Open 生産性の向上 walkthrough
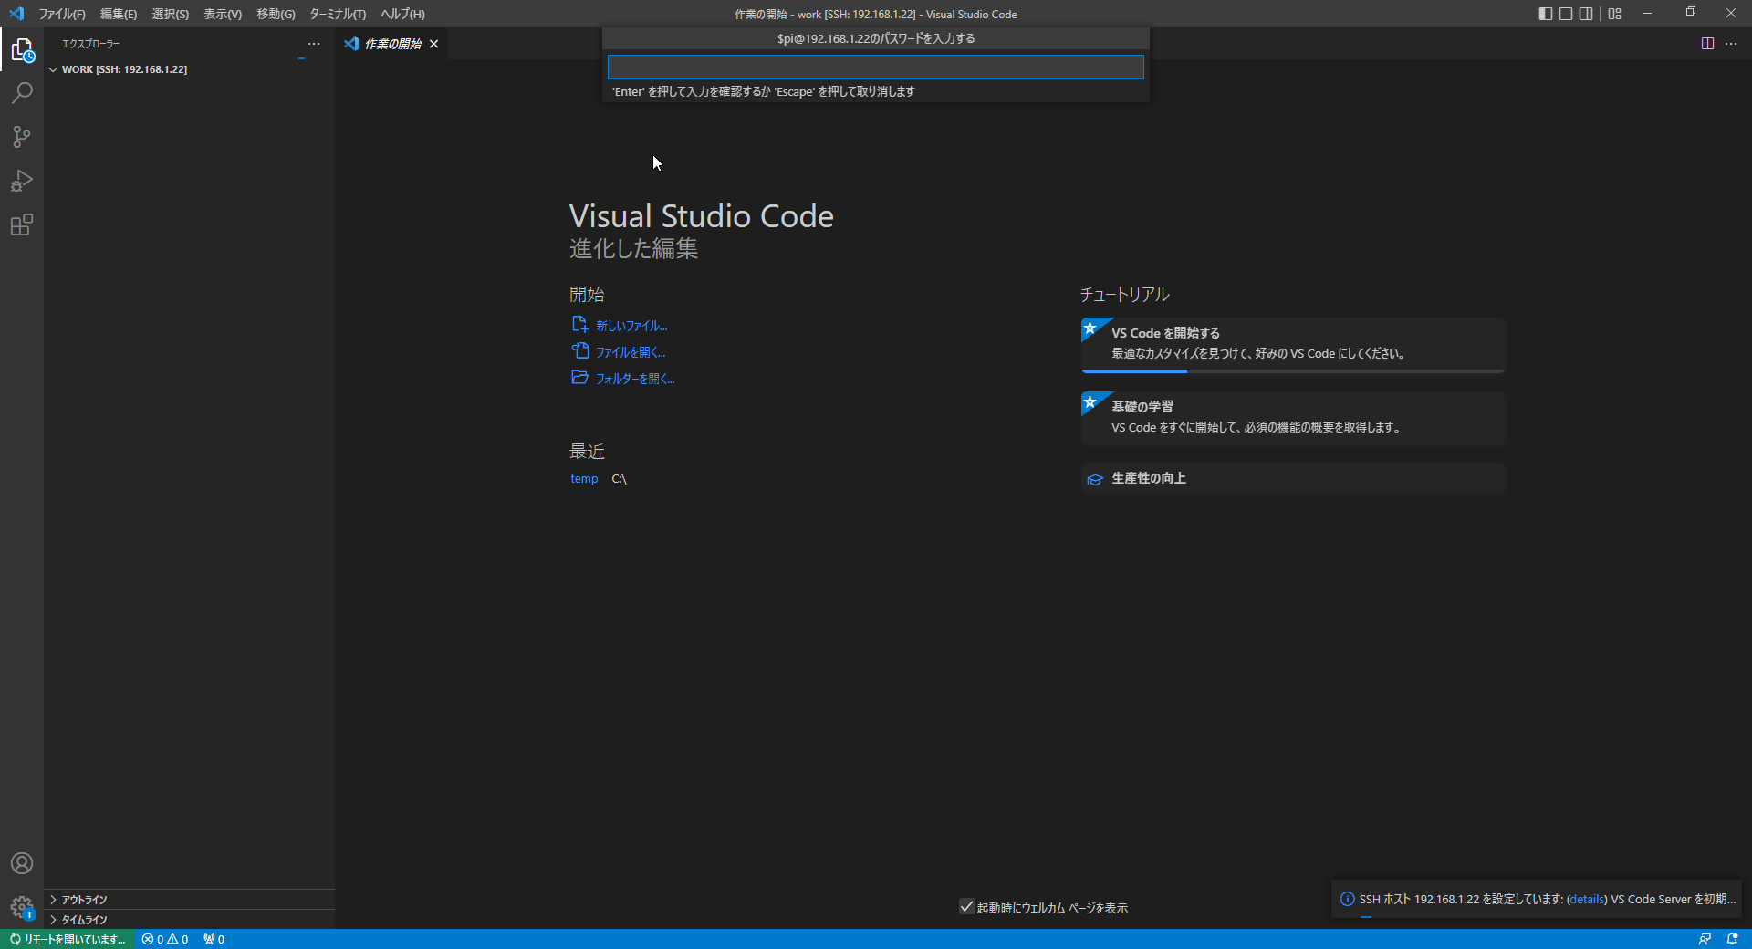This screenshot has width=1752, height=949. point(1293,478)
